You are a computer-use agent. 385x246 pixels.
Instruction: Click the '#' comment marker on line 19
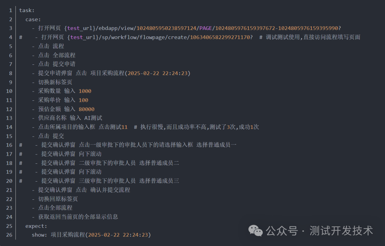pos(21,172)
